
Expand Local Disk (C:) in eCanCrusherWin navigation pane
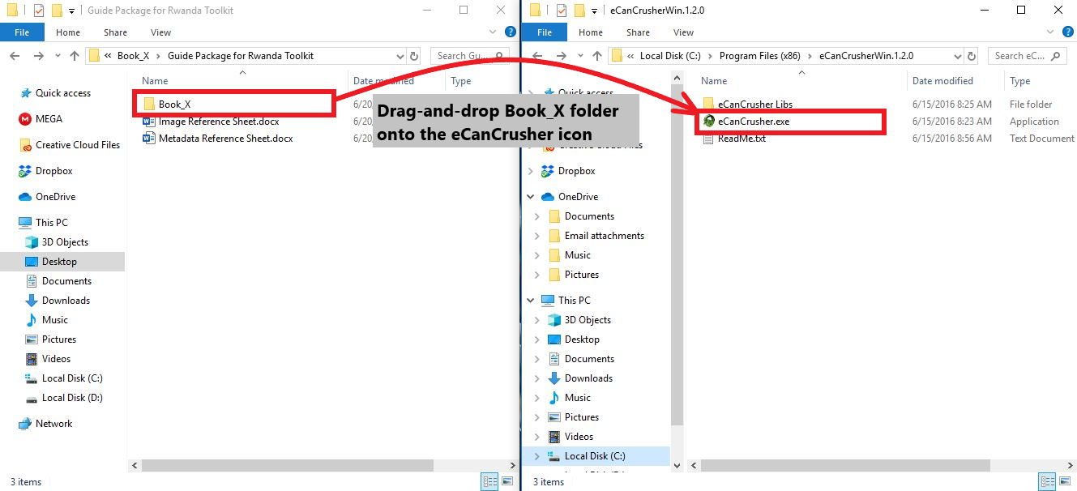click(x=537, y=456)
